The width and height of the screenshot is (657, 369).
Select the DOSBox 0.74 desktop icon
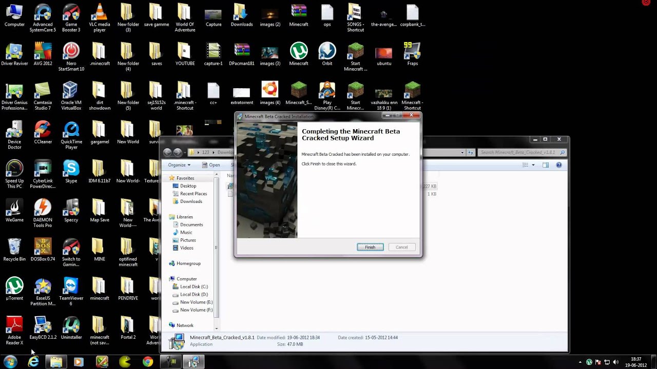point(43,250)
